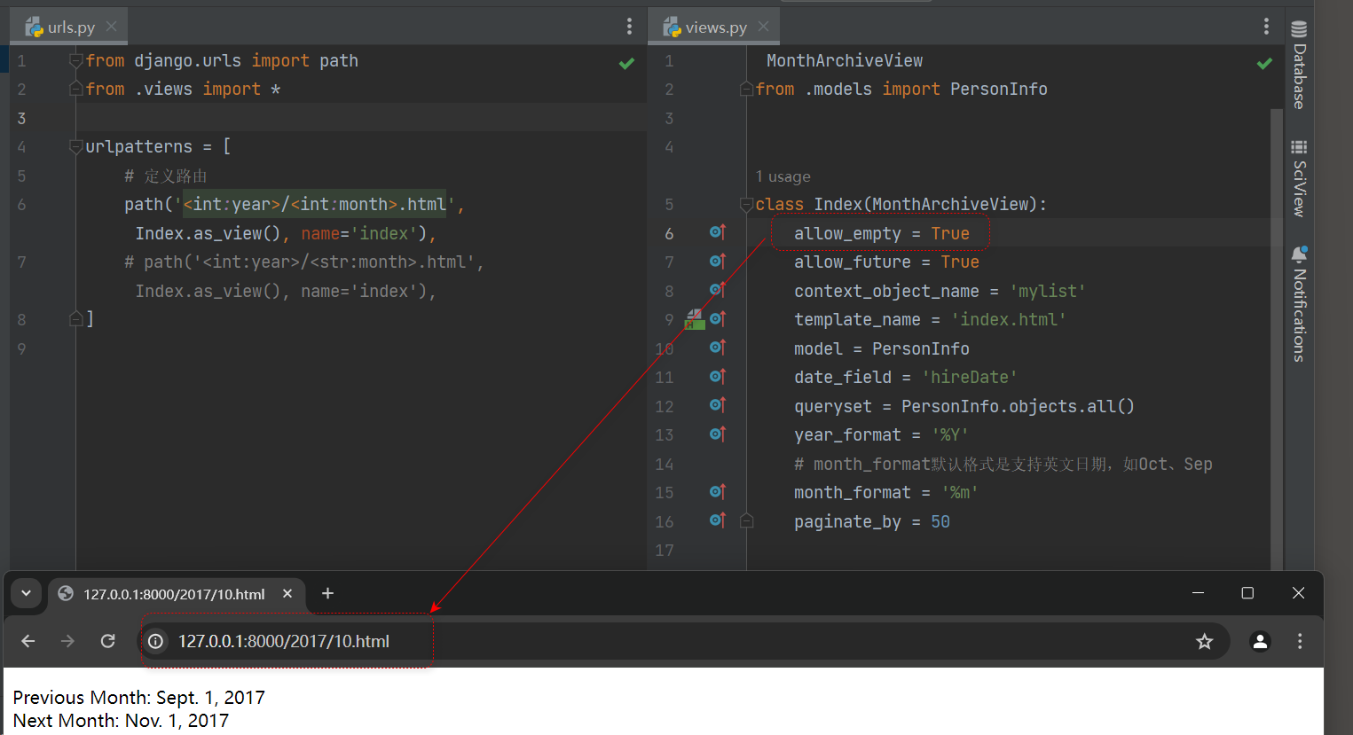This screenshot has height=735, width=1353.
Task: Click fold end marker beside closing bracket
Action: click(76, 318)
